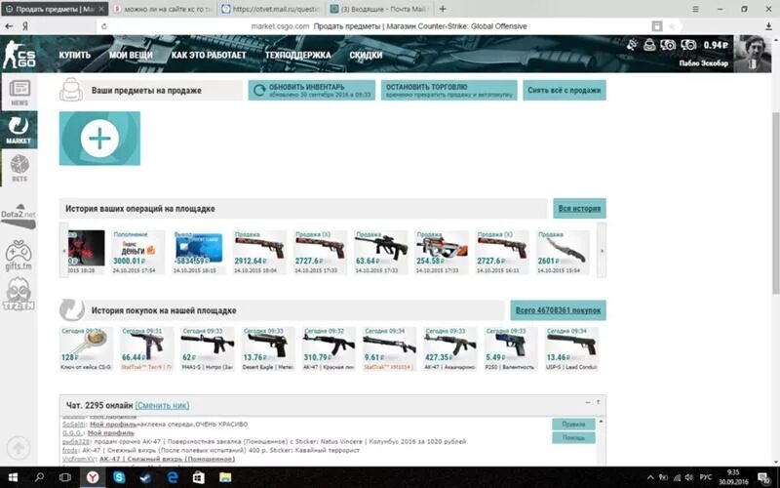This screenshot has height=488, width=780.
Task: Click the add funds coins-plus icon
Action: click(x=668, y=45)
